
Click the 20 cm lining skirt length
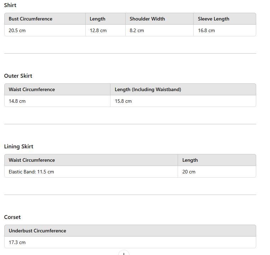tap(189, 172)
